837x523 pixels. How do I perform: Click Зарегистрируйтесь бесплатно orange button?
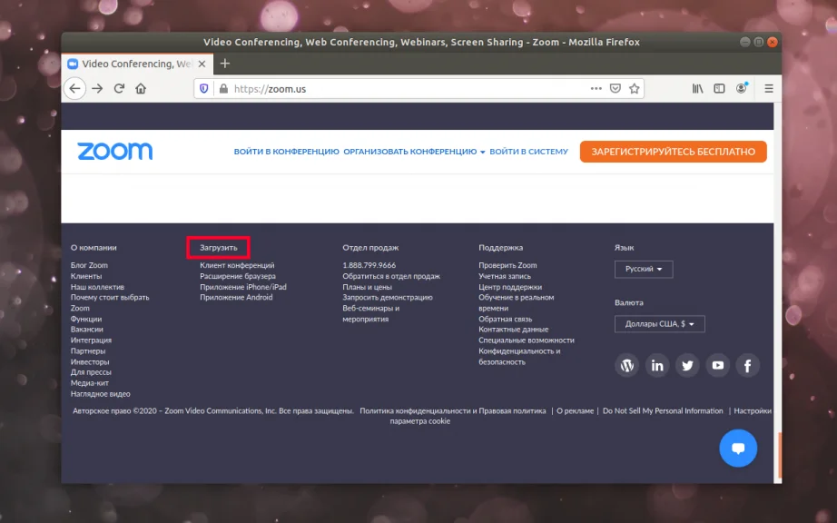673,152
